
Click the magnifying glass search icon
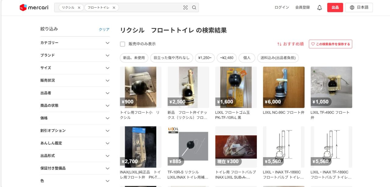pyautogui.click(x=194, y=8)
